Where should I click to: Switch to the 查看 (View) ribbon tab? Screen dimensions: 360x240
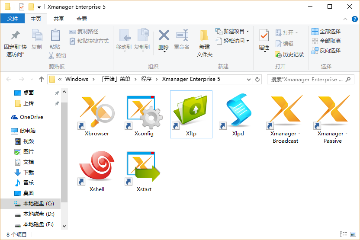pos(82,19)
